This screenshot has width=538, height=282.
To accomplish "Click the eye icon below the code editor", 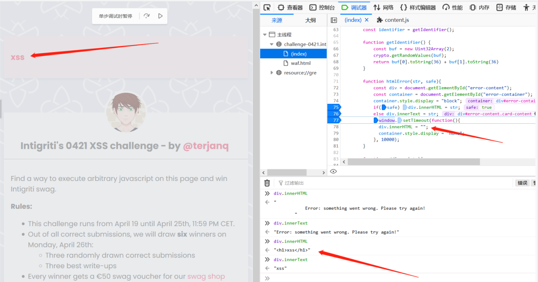I will pyautogui.click(x=333, y=171).
